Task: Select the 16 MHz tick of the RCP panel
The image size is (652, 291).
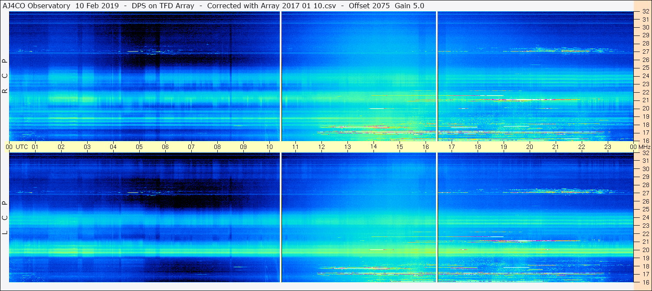Action: (645, 140)
